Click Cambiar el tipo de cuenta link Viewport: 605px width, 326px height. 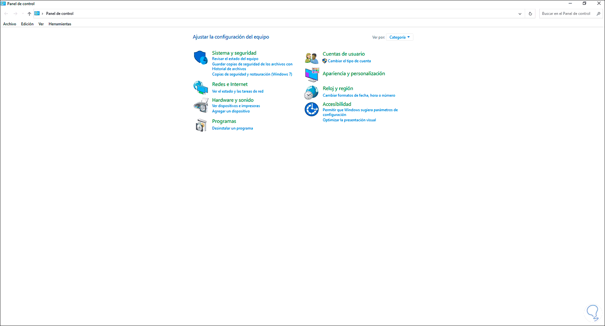(x=349, y=61)
